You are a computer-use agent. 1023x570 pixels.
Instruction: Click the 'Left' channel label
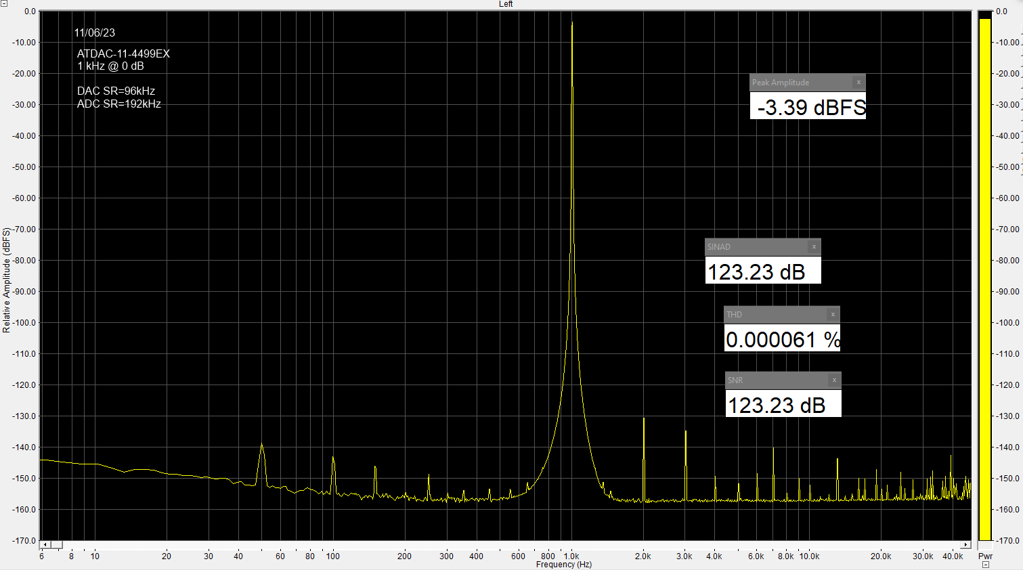point(506,4)
